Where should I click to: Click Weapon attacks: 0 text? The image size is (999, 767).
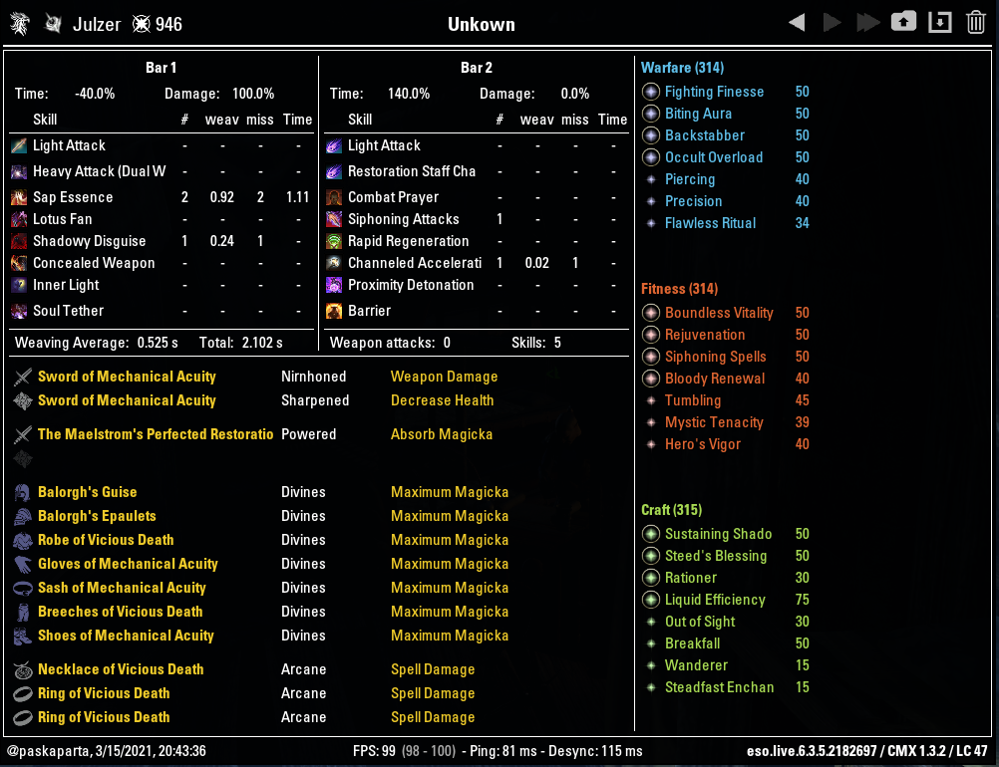[390, 343]
